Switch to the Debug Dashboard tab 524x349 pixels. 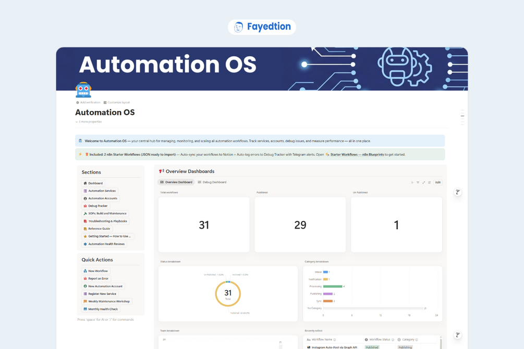tap(212, 182)
